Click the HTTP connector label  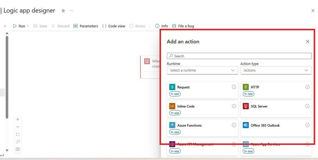click(x=255, y=87)
